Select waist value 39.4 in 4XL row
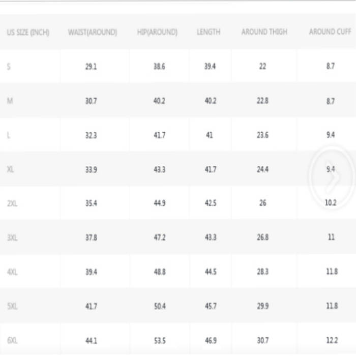 pyautogui.click(x=91, y=272)
